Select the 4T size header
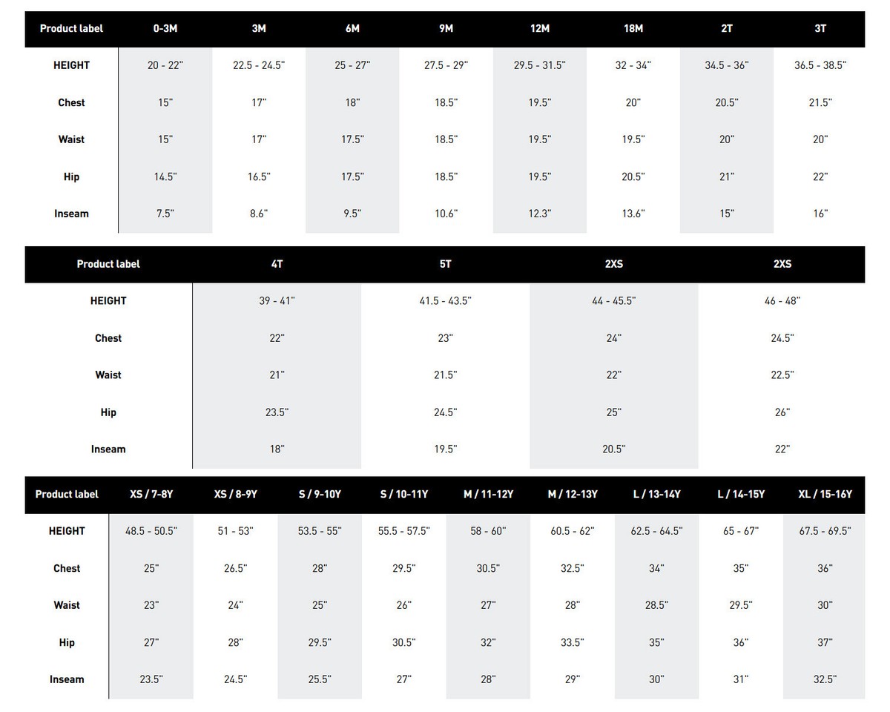 [x=277, y=264]
